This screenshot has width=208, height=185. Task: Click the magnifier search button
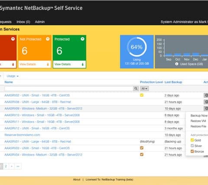pyautogui.click(x=136, y=89)
